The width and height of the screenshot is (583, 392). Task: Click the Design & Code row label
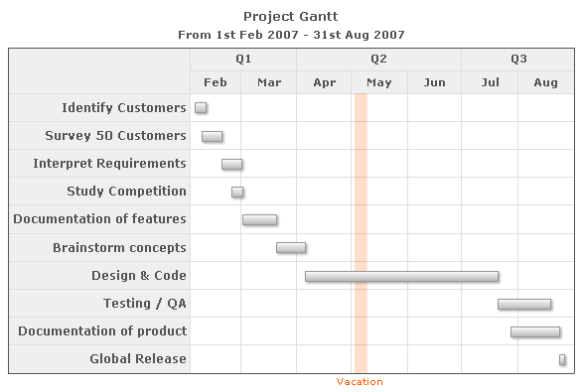(x=139, y=276)
